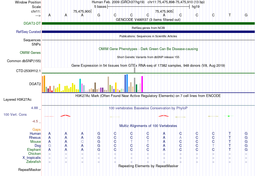Open the RefSeq Curated track label
The width and height of the screenshot is (255, 176).
28,32
